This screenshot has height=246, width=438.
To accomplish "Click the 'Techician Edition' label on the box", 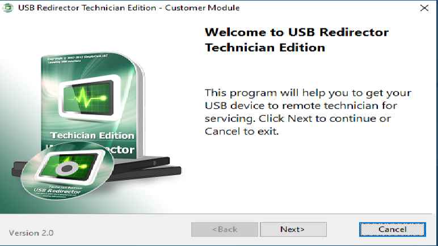I will coord(92,135).
